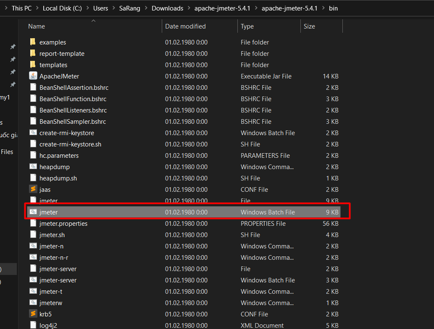434x329 pixels.
Task: Click the date modified of the jaas row
Action: 186,190
